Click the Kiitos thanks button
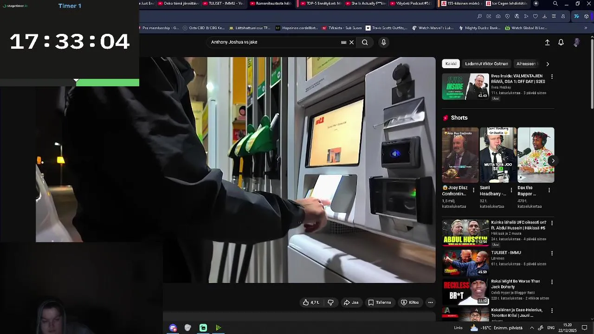The image size is (594, 334). (x=410, y=302)
